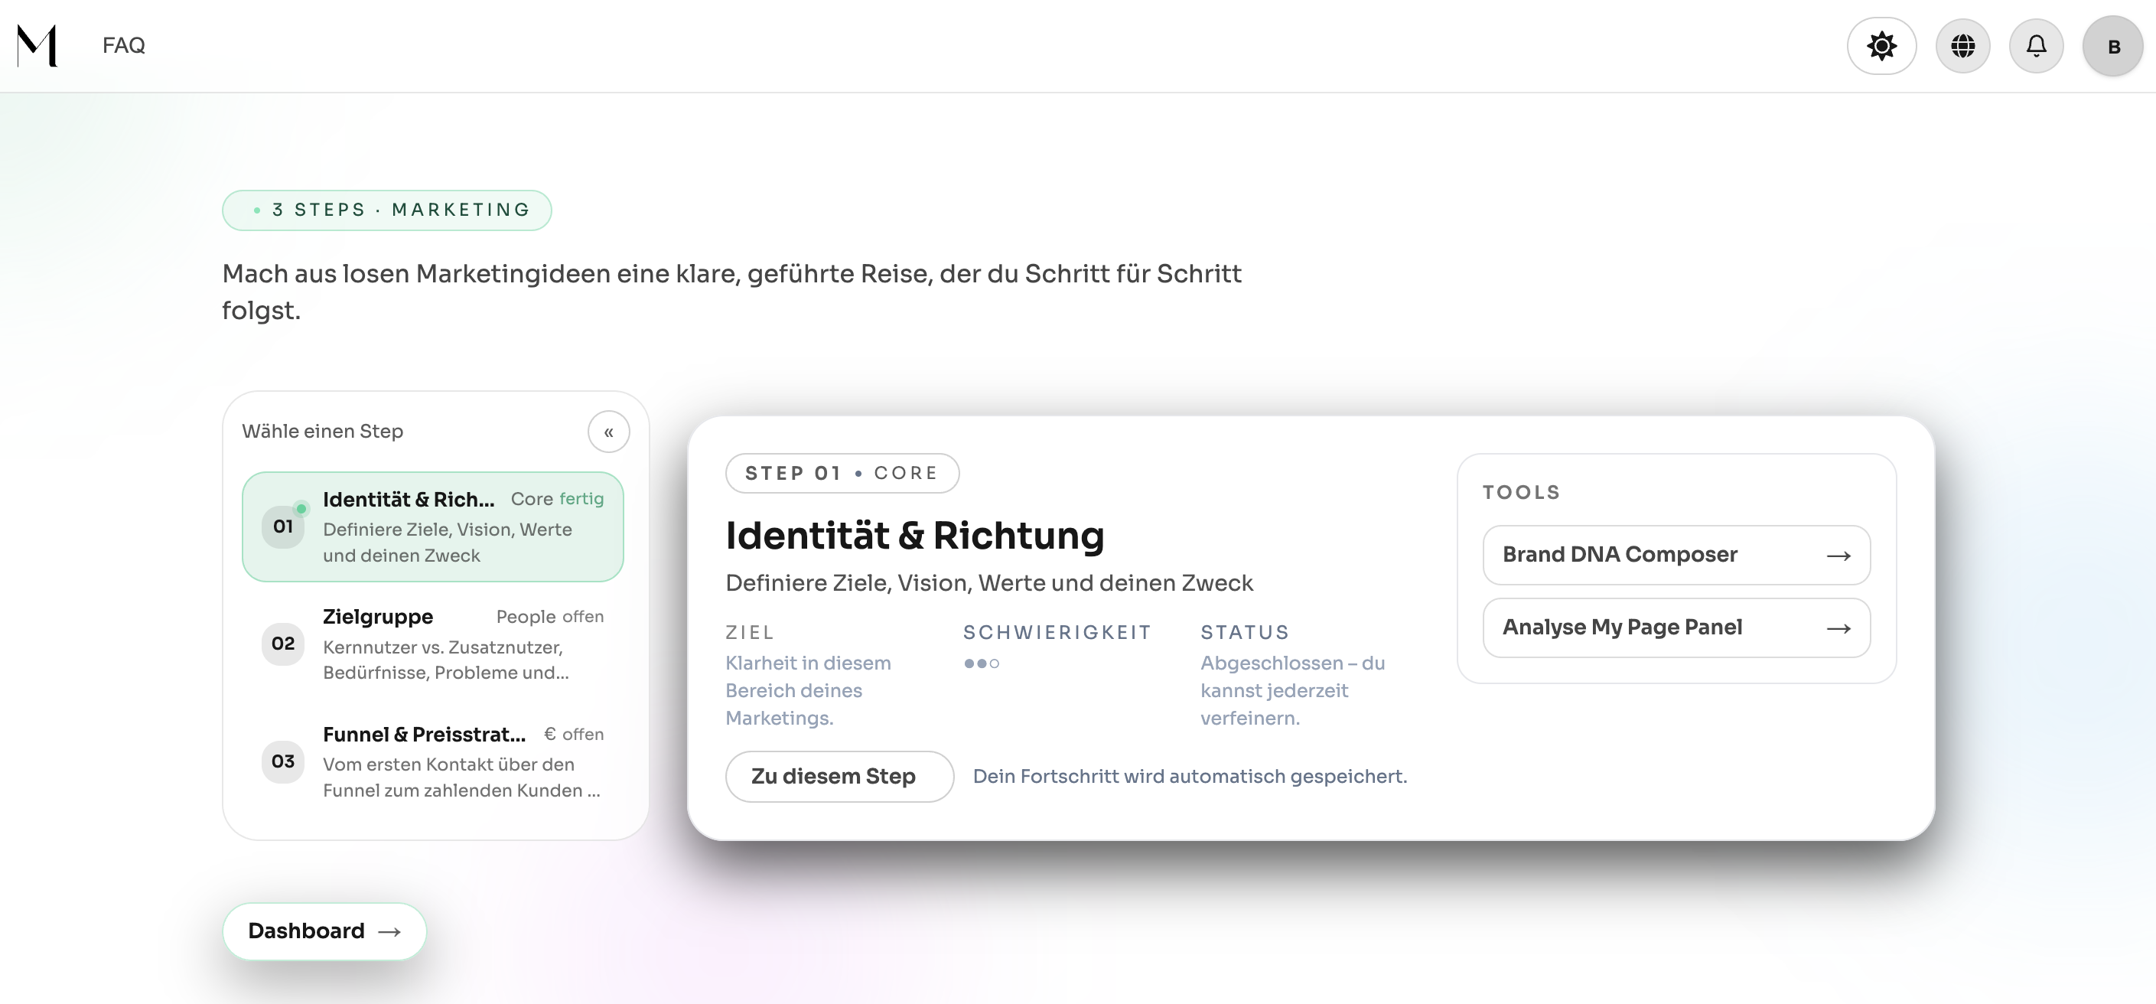The image size is (2156, 1004).
Task: Click 'Dein Fortschritt wird automatisch gespeichert.' note
Action: (1190, 777)
